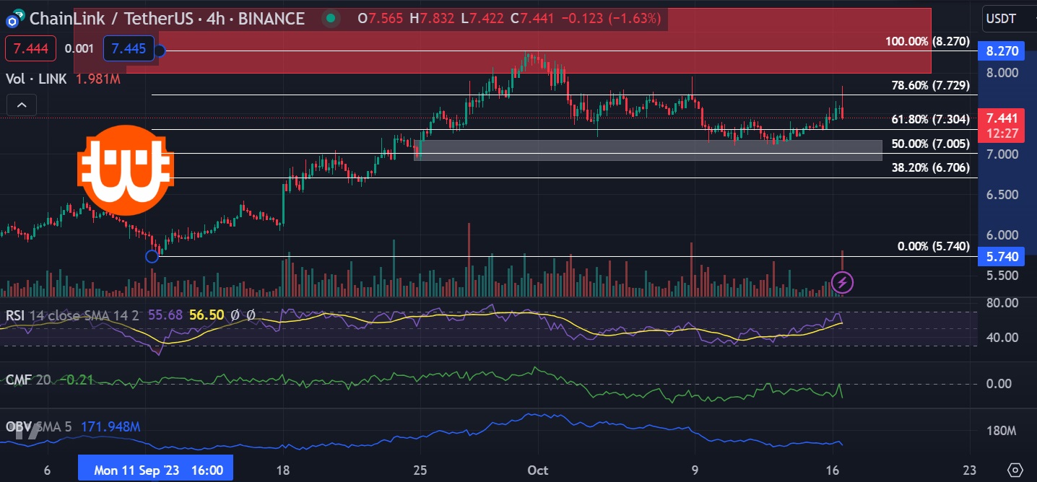Click 40.00 on the RSI scale

click(1002, 337)
